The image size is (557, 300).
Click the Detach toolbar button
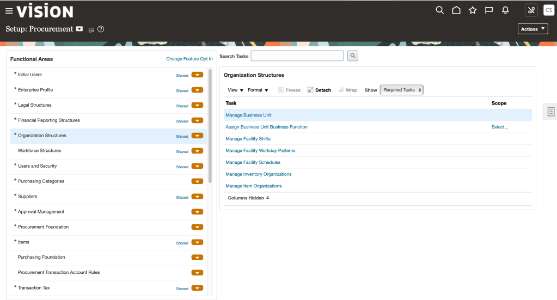click(x=319, y=90)
